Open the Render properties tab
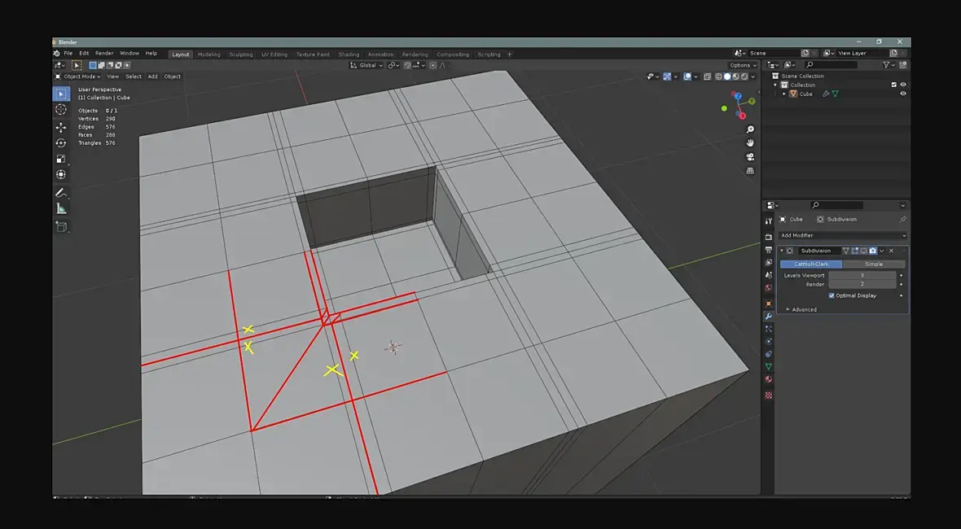 pyautogui.click(x=769, y=237)
